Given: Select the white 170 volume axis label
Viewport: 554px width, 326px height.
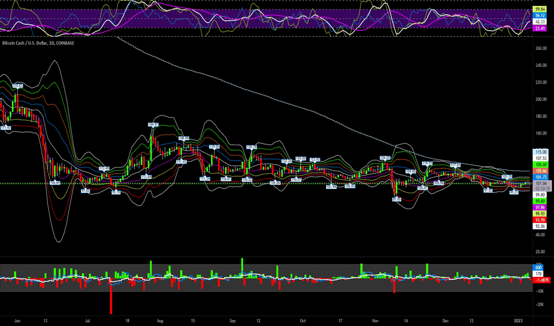Looking at the screenshot, I should click(539, 274).
